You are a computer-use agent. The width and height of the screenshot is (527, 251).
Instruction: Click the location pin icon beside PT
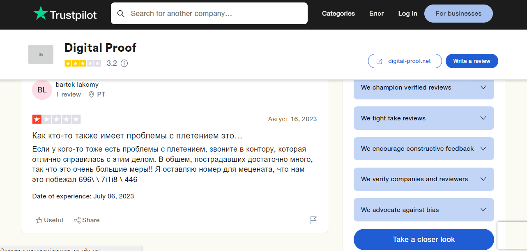(91, 94)
